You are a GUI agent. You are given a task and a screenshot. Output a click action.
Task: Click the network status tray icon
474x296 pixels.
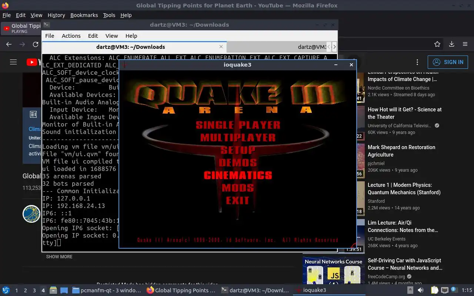click(444, 290)
